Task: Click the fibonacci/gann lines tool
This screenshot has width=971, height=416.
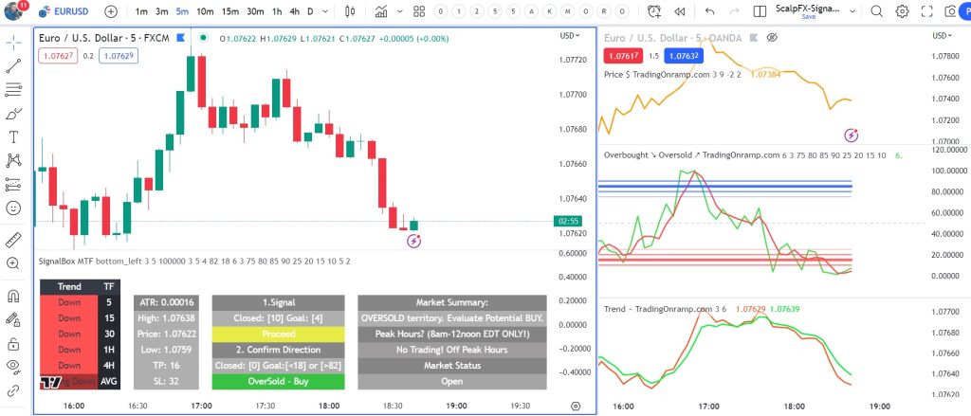Action: click(x=14, y=90)
